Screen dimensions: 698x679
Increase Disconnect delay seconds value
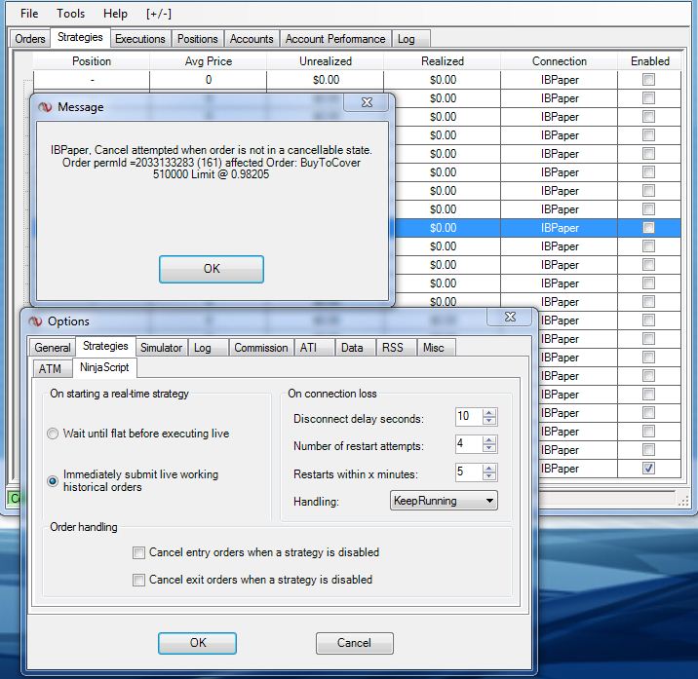(x=489, y=412)
